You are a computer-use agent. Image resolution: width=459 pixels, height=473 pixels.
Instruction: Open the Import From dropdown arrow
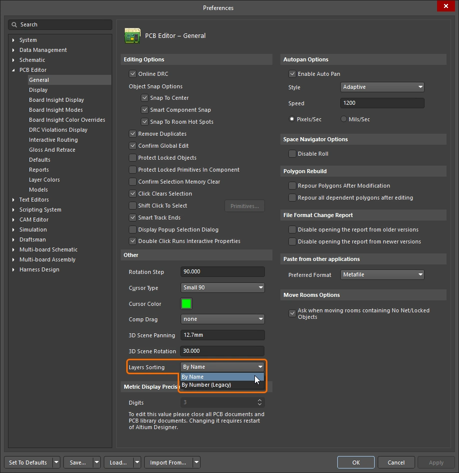tap(197, 462)
